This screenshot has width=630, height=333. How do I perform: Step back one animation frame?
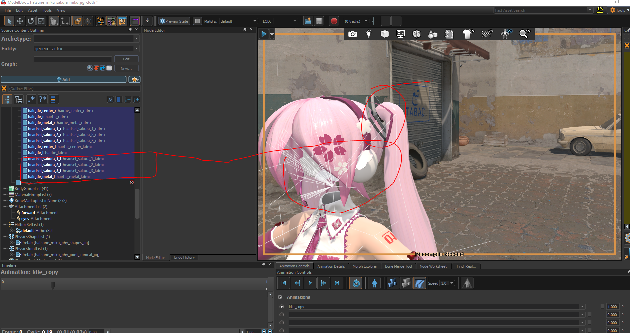click(x=297, y=283)
